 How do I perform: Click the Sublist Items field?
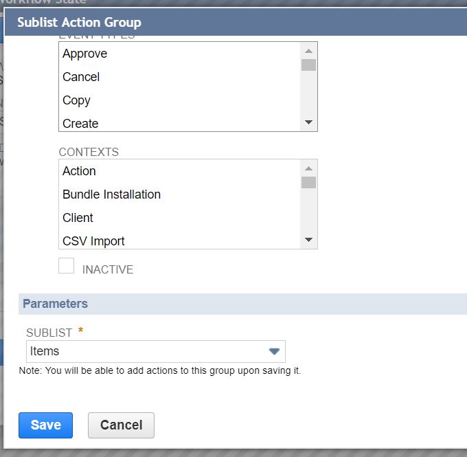[x=144, y=351]
